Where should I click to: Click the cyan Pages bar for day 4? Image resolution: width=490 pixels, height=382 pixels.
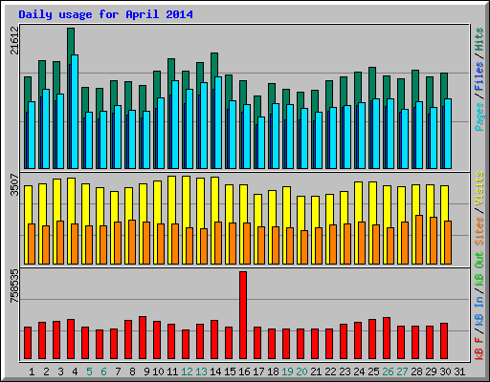(75, 112)
